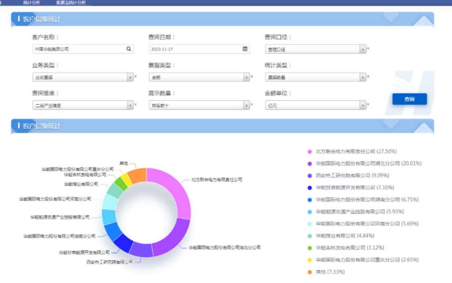
Task: Click the 客户名称 text input field
Action: point(78,49)
